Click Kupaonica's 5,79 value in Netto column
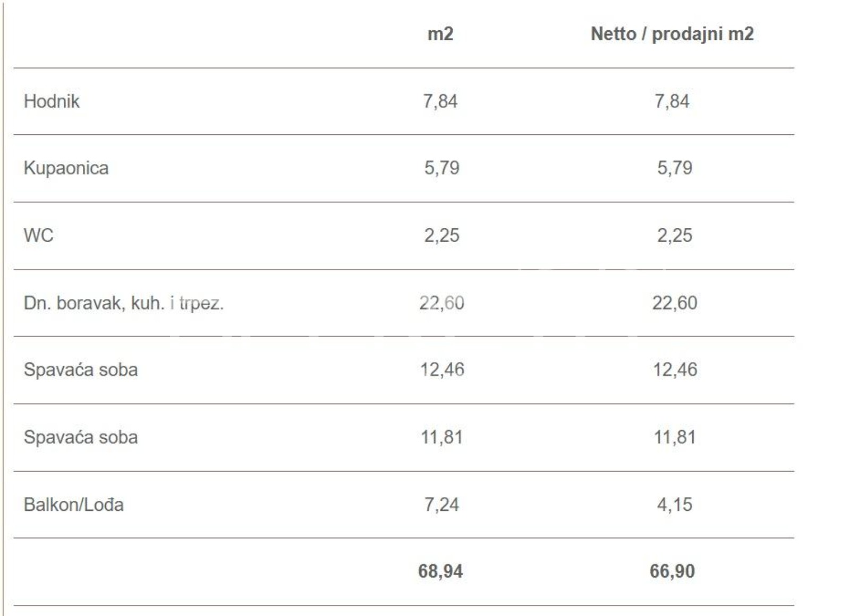Image resolution: width=850 pixels, height=616 pixels. pyautogui.click(x=674, y=168)
